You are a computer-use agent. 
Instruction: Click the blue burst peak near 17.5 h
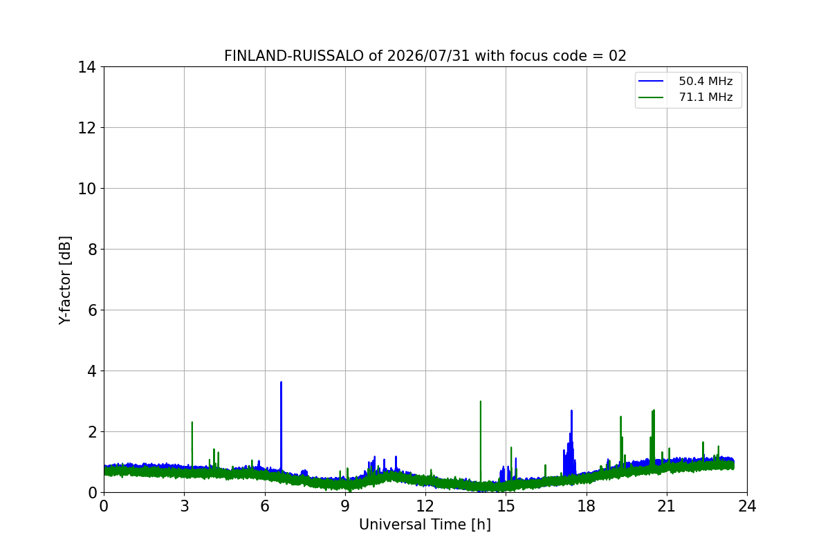pos(571,411)
